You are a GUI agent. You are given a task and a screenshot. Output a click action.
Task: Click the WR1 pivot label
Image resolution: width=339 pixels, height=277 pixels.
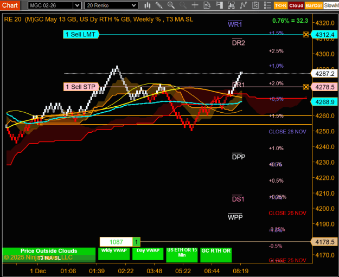coord(235,24)
